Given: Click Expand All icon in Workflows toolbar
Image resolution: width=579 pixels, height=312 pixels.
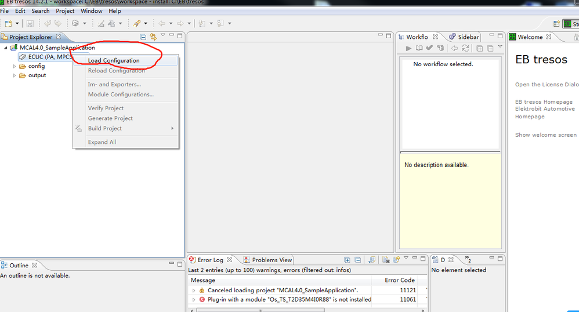Looking at the screenshot, I should tap(479, 48).
